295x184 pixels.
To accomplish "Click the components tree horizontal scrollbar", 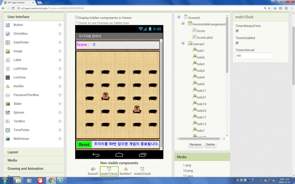I will 199,139.
